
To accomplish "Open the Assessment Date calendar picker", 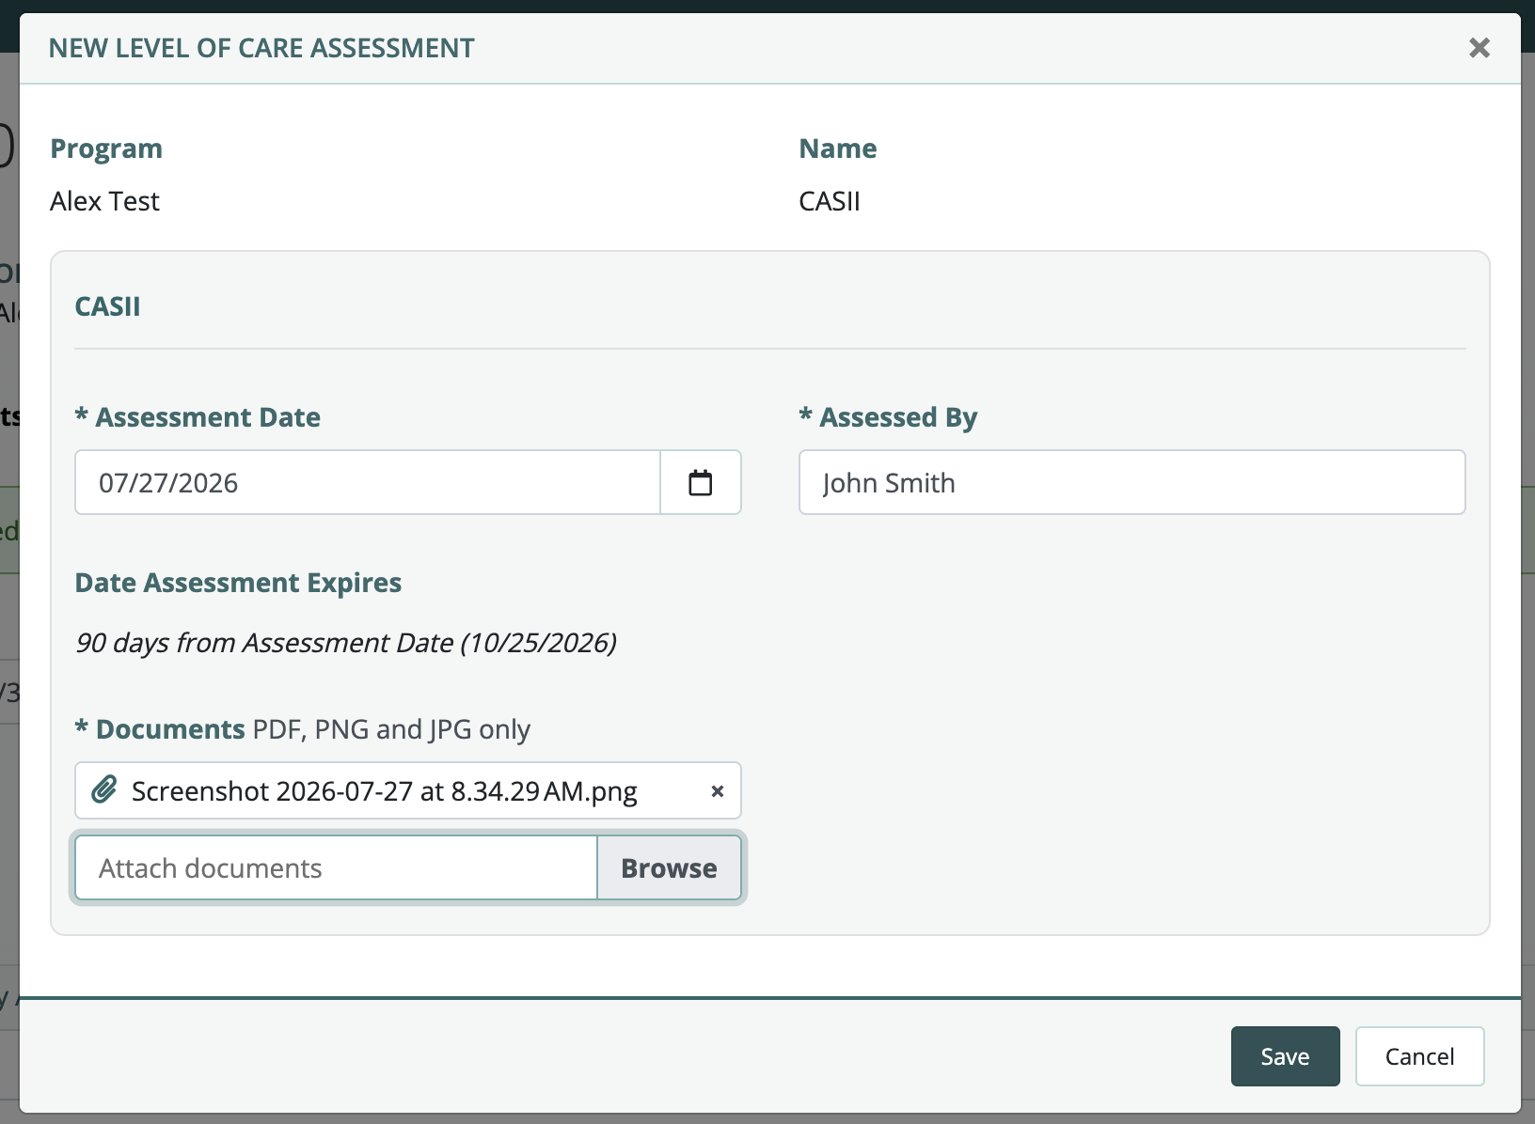I will tap(701, 482).
